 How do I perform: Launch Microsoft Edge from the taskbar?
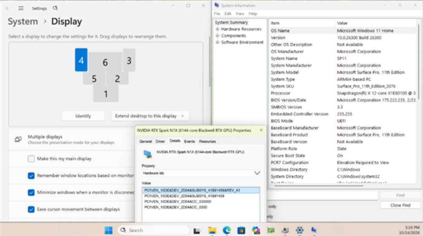click(227, 231)
